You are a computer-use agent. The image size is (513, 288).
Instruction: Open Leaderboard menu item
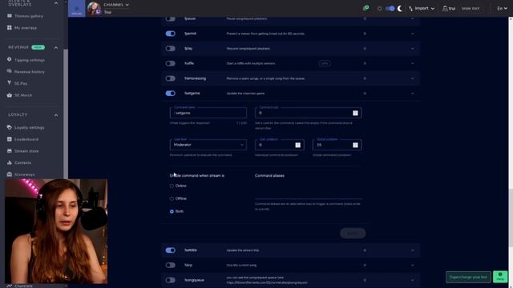click(26, 139)
